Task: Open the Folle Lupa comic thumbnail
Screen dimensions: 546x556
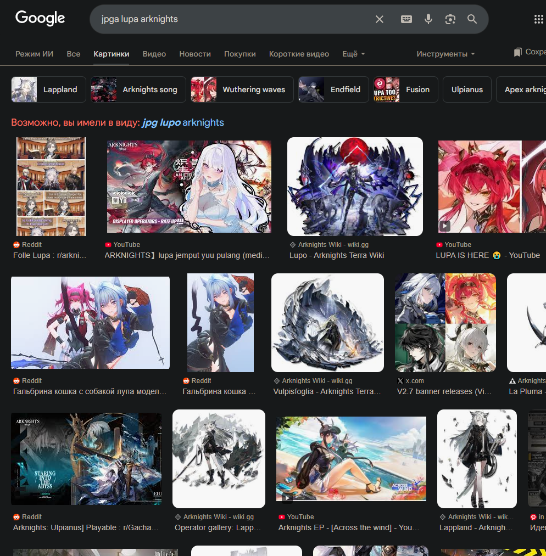Action: [x=51, y=187]
